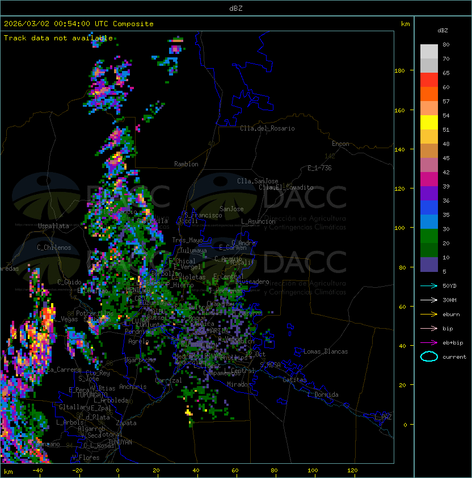The width and height of the screenshot is (472, 478).
Task: Click the '-40' km tick on bottom axis
Action: [x=37, y=471]
